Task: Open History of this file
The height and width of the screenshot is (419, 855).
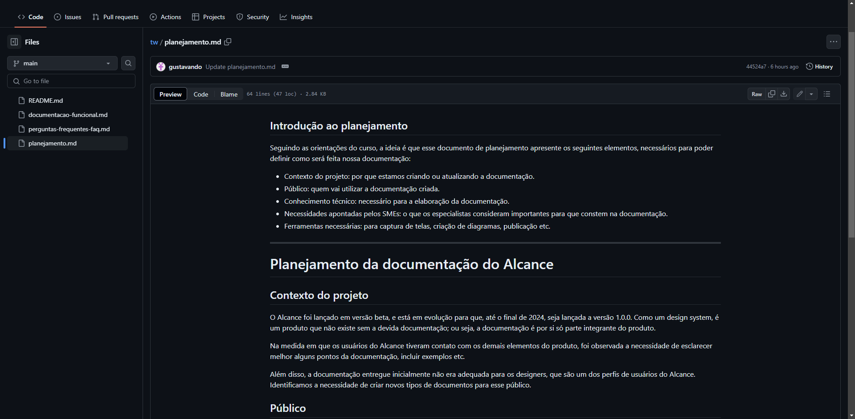Action: [819, 67]
